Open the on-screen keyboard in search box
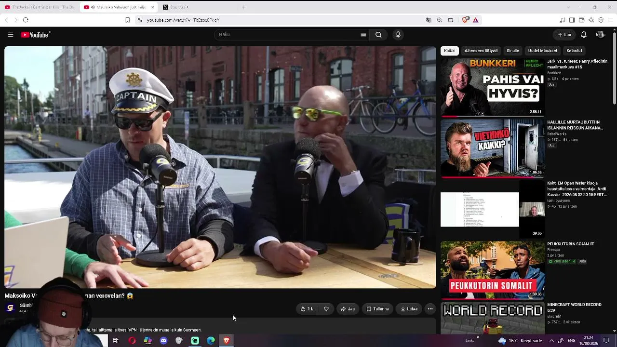The image size is (617, 347). (363, 35)
